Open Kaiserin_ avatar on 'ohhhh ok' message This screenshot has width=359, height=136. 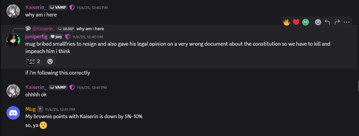pyautogui.click(x=14, y=91)
